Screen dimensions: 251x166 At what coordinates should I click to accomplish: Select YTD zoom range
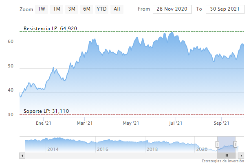(x=101, y=9)
